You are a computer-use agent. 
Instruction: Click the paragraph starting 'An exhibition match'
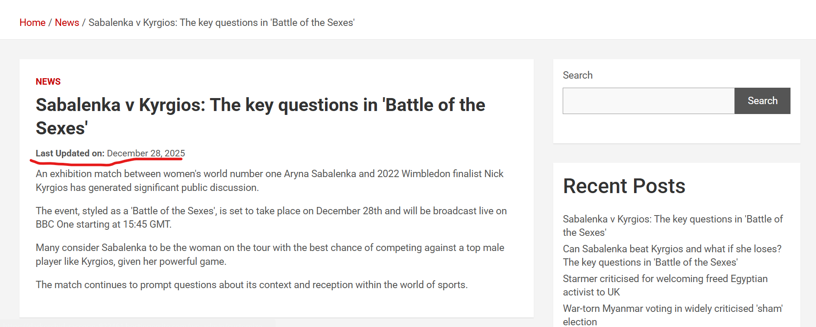269,181
